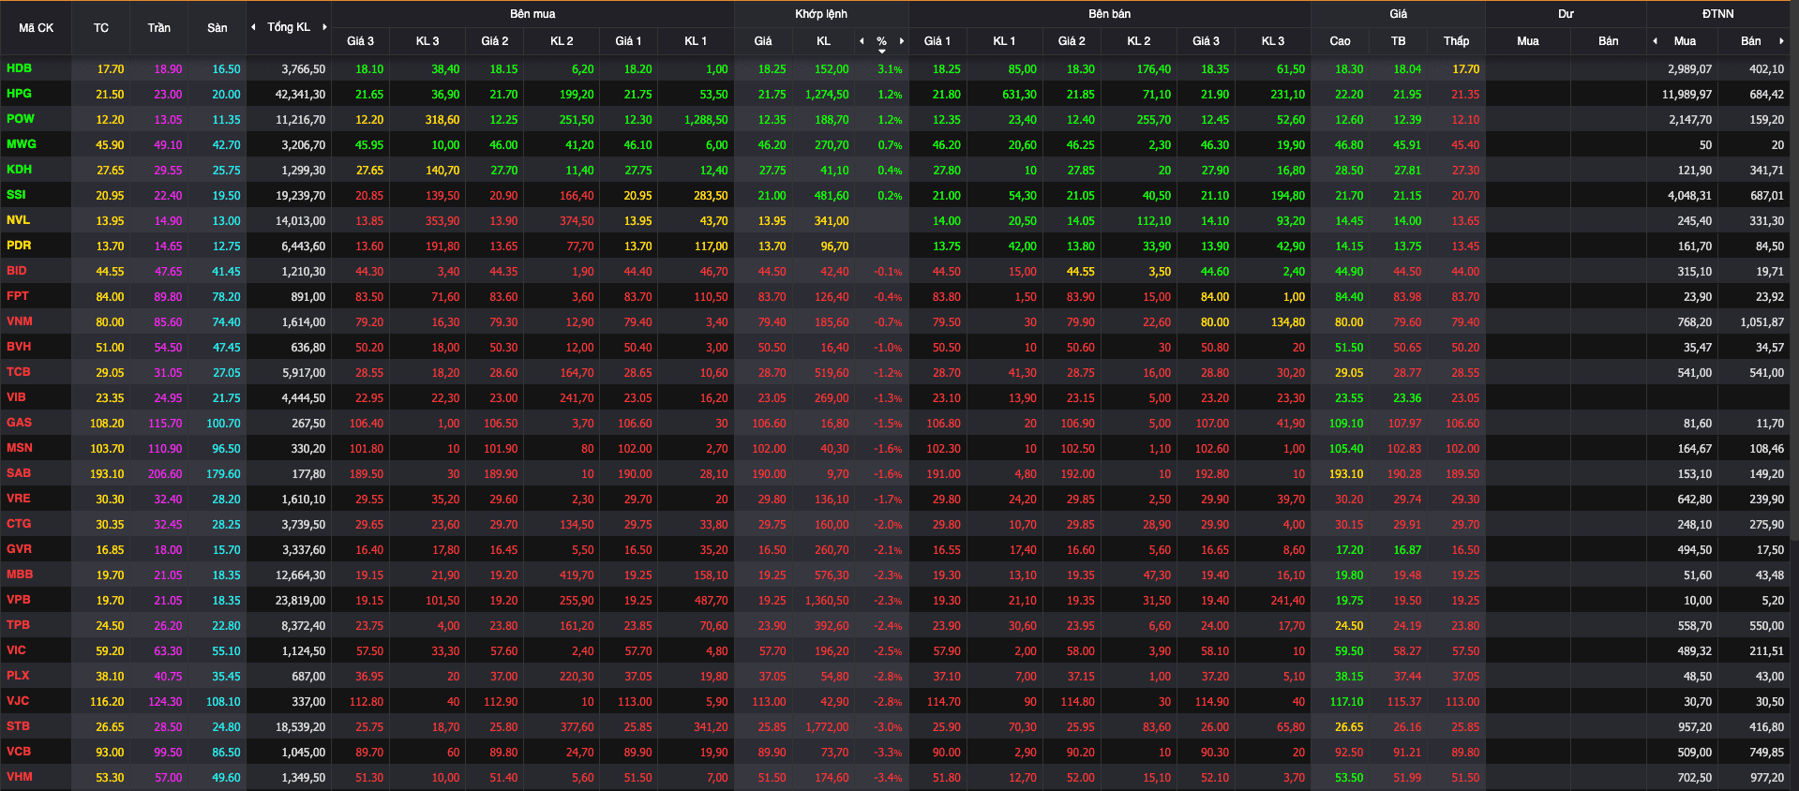Screen dimensions: 1799x791
Task: Click the Dư group header
Action: (1566, 14)
